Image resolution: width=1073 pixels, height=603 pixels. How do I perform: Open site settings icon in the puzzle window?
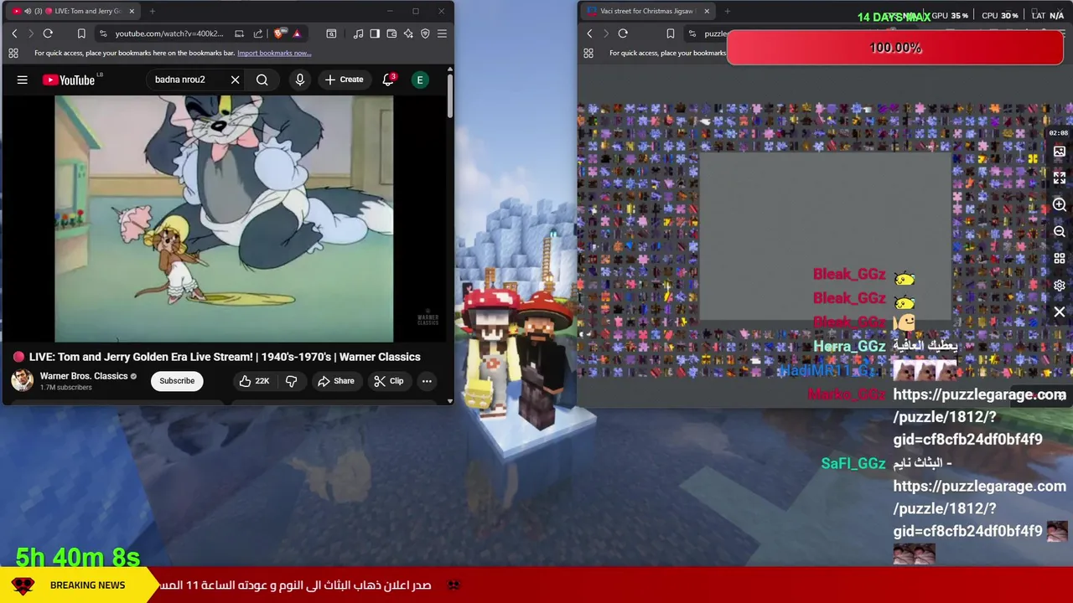coord(692,33)
